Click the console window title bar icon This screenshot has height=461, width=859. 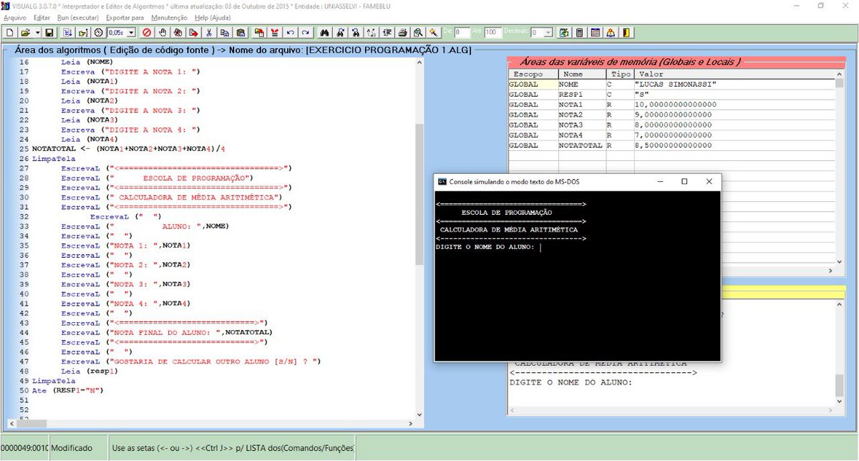pos(442,182)
